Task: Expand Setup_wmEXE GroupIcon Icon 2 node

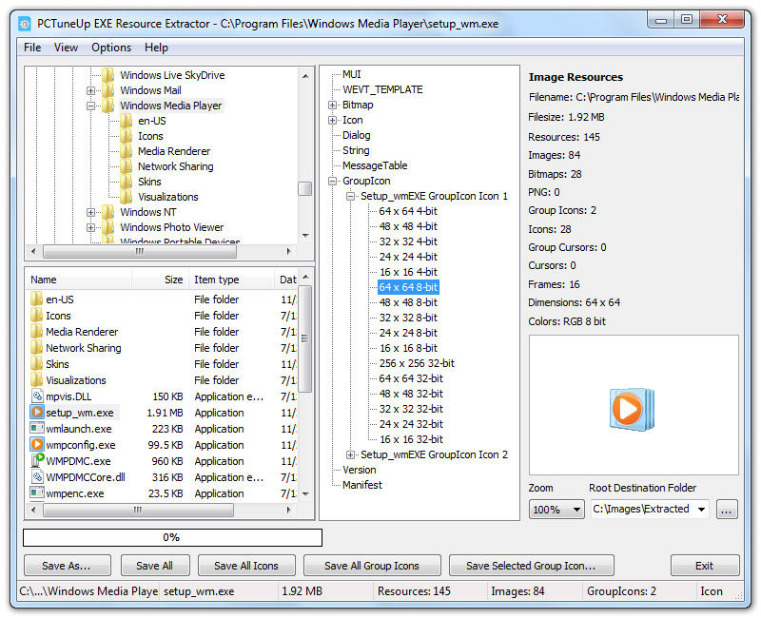Action: (350, 454)
